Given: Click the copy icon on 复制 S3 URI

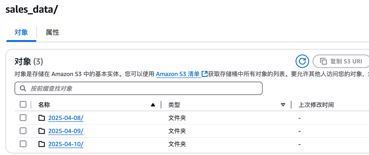Looking at the screenshot, I should pos(323,61).
